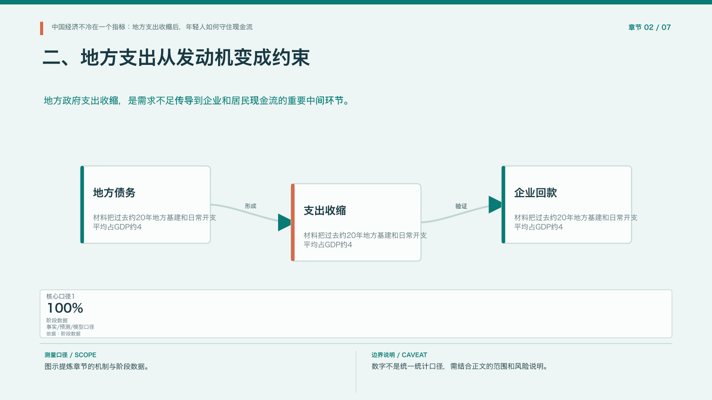Click the 阶段数据 label under 100%
Image resolution: width=712 pixels, height=400 pixels.
pyautogui.click(x=57, y=320)
